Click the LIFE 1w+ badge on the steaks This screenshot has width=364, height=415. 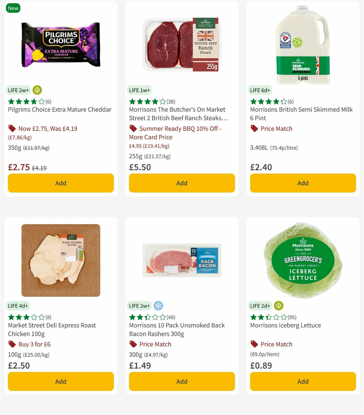[139, 90]
